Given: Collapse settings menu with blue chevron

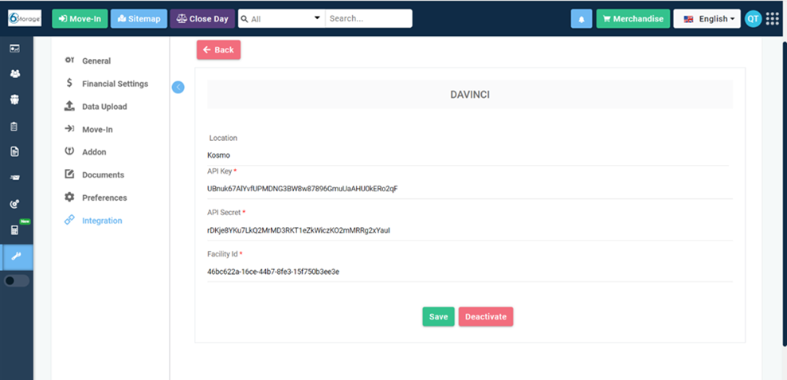Looking at the screenshot, I should (x=178, y=88).
